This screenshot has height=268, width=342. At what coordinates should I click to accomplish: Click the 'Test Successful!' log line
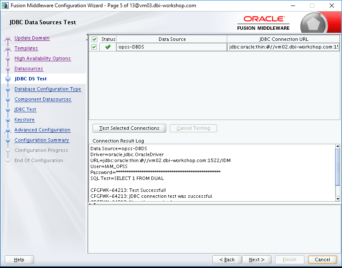coord(128,190)
